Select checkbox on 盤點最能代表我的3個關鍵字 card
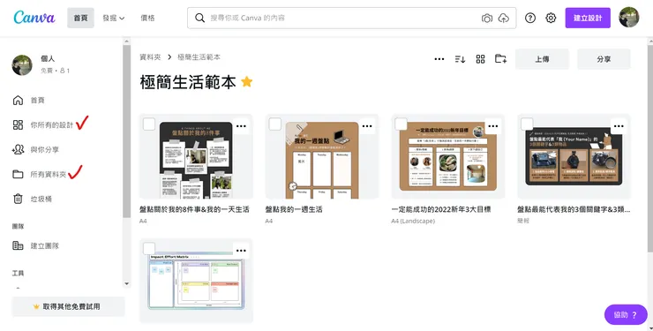Viewport: 653px width, 331px height. 527,124
